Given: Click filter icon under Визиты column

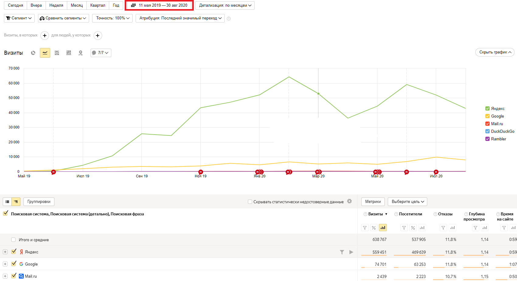Looking at the screenshot, I should [x=365, y=228].
